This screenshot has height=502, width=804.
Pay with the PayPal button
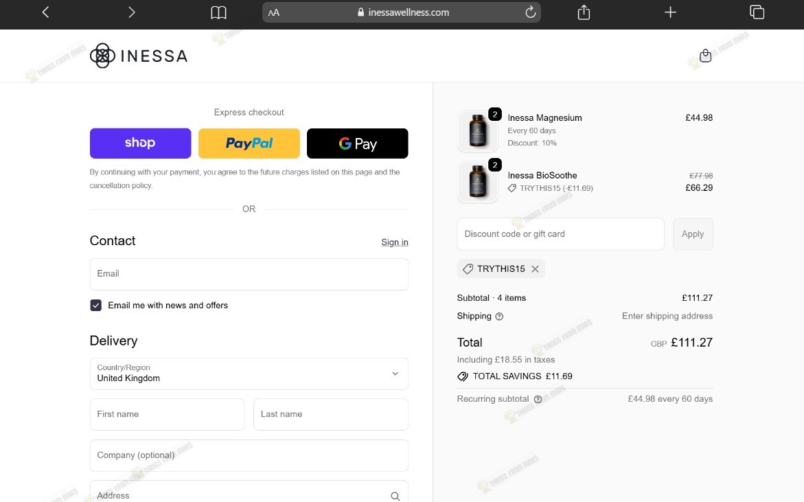249,143
